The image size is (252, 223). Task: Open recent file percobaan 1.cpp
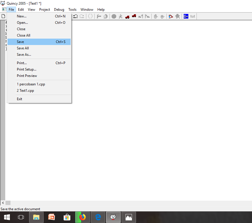31,84
